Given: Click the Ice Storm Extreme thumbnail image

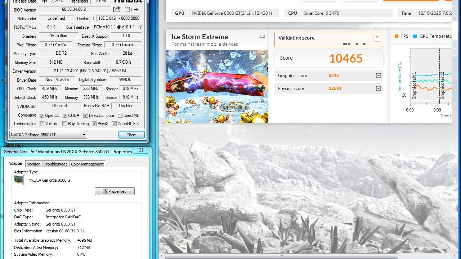Looking at the screenshot, I should (x=217, y=86).
